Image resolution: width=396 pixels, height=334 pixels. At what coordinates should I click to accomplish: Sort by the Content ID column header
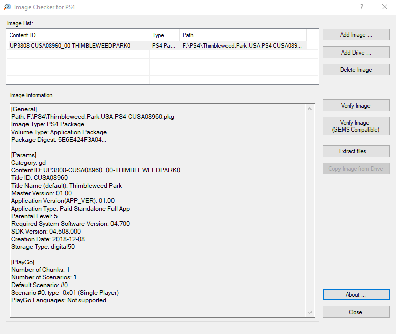(78, 35)
